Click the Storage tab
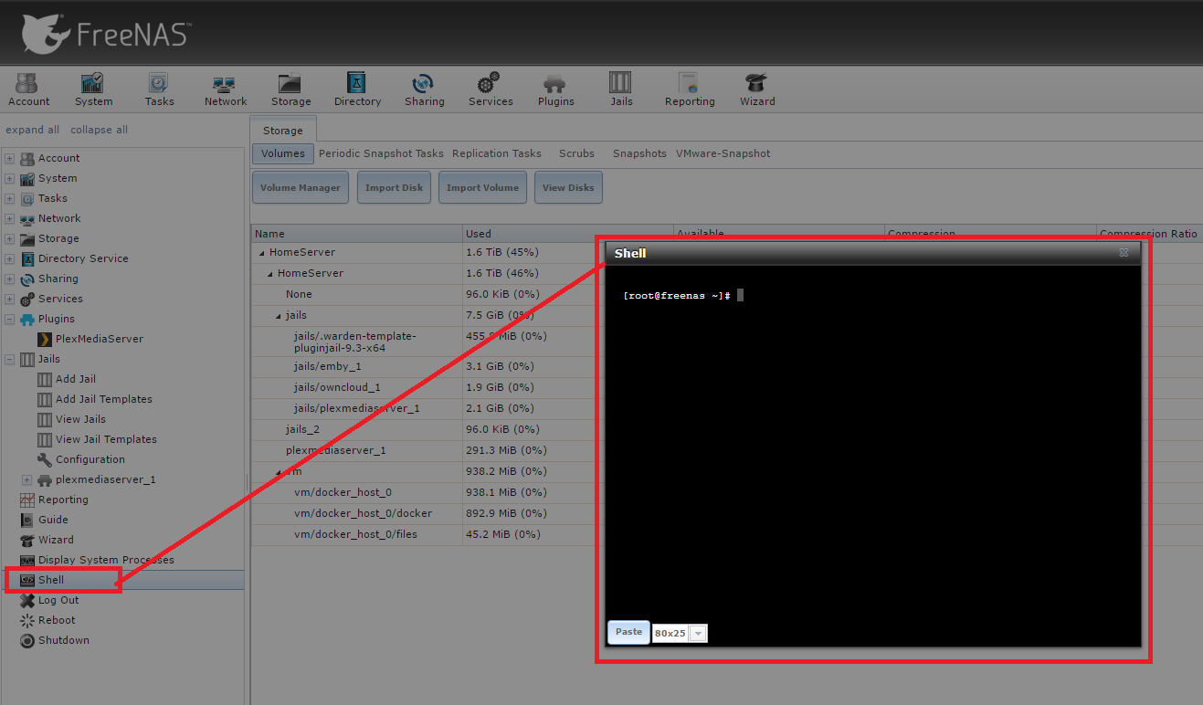 [x=283, y=131]
